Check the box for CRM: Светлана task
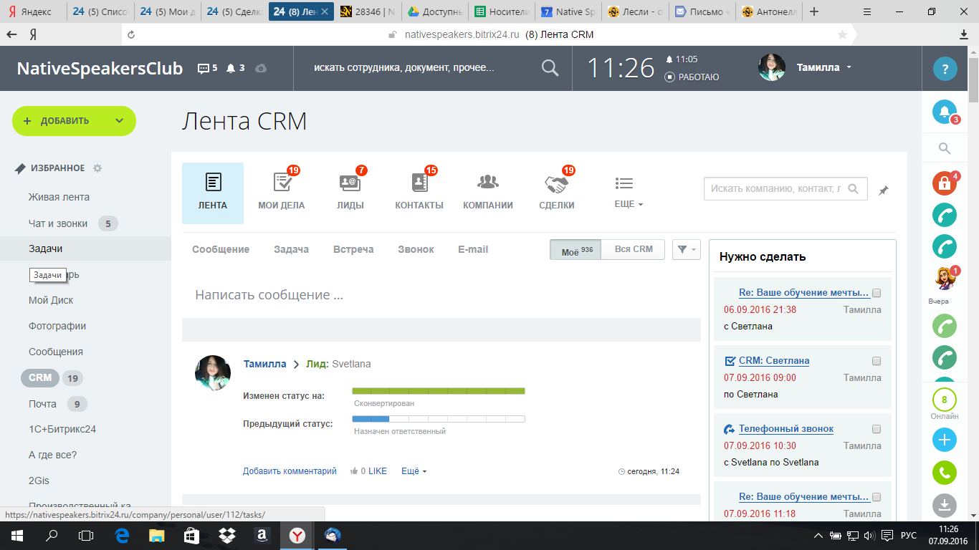The image size is (979, 550). pos(877,361)
